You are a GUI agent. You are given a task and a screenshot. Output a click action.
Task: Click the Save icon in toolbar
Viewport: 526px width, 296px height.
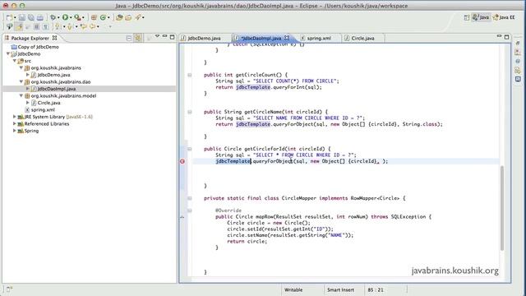[22, 17]
